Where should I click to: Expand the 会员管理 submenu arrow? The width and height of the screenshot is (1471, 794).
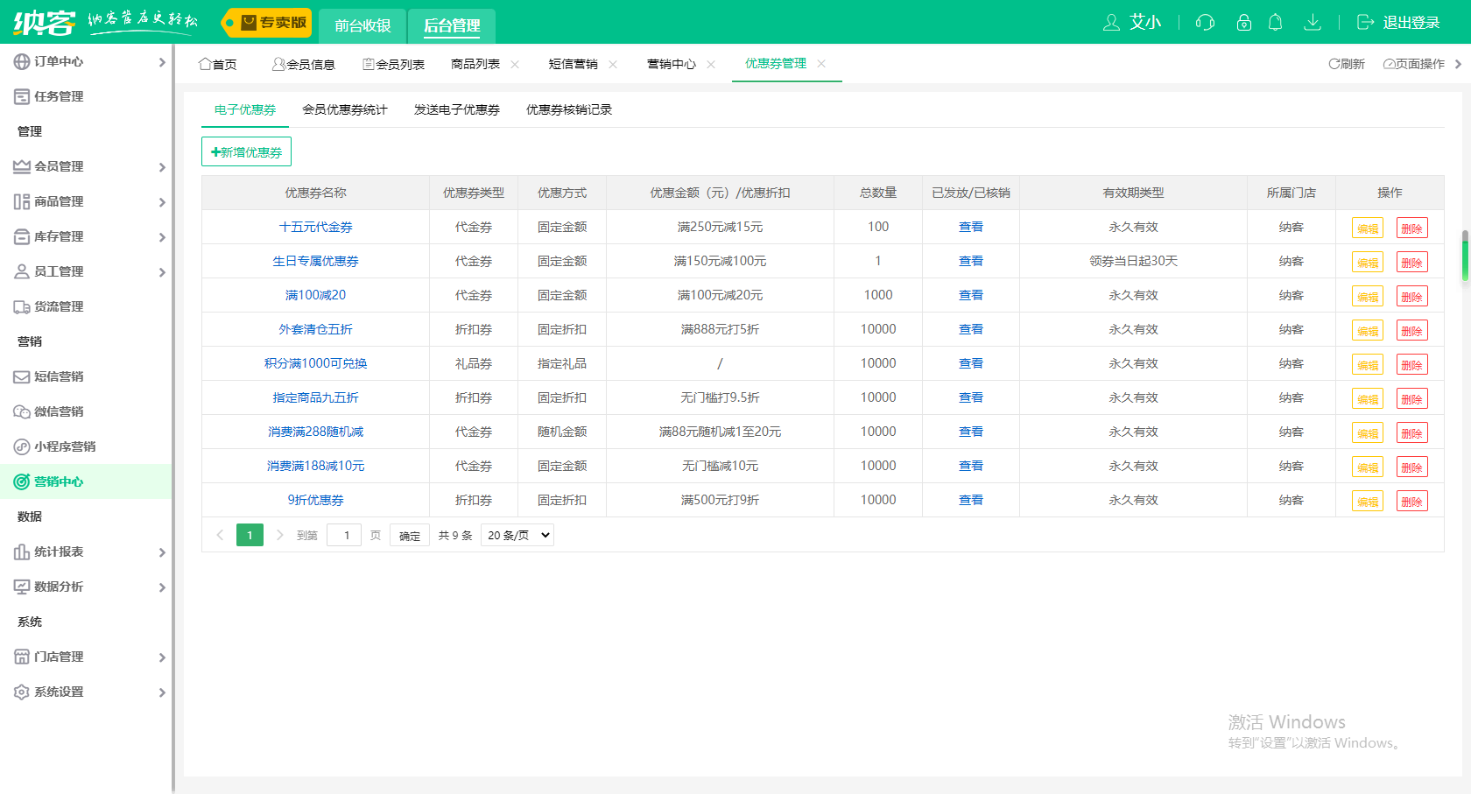162,167
